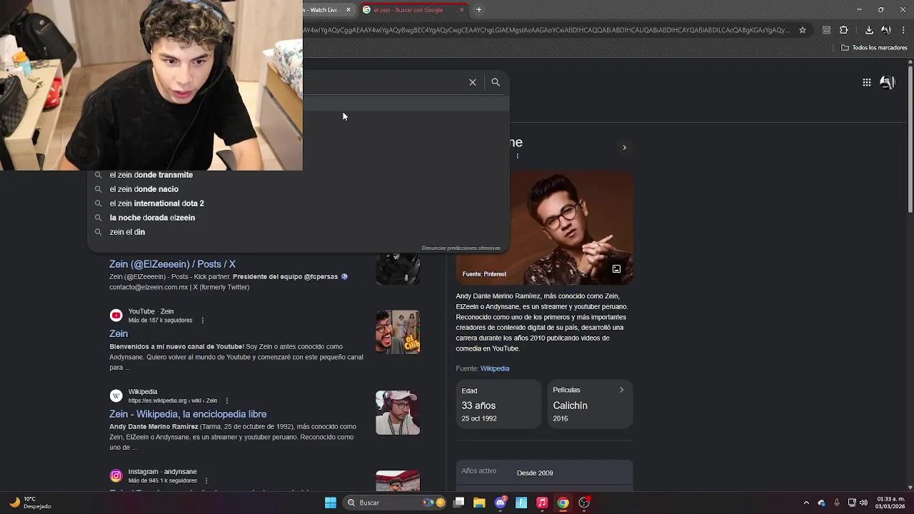Open the clock showing 01:33 a. m.
Image resolution: width=914 pixels, height=514 pixels.
pyautogui.click(x=891, y=503)
